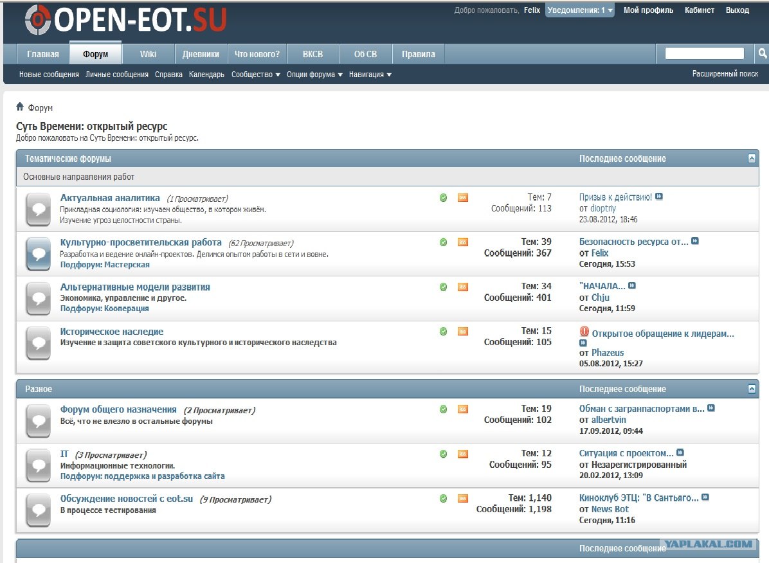
Task: Open the Уведомления: 1 dropdown
Action: pyautogui.click(x=580, y=10)
